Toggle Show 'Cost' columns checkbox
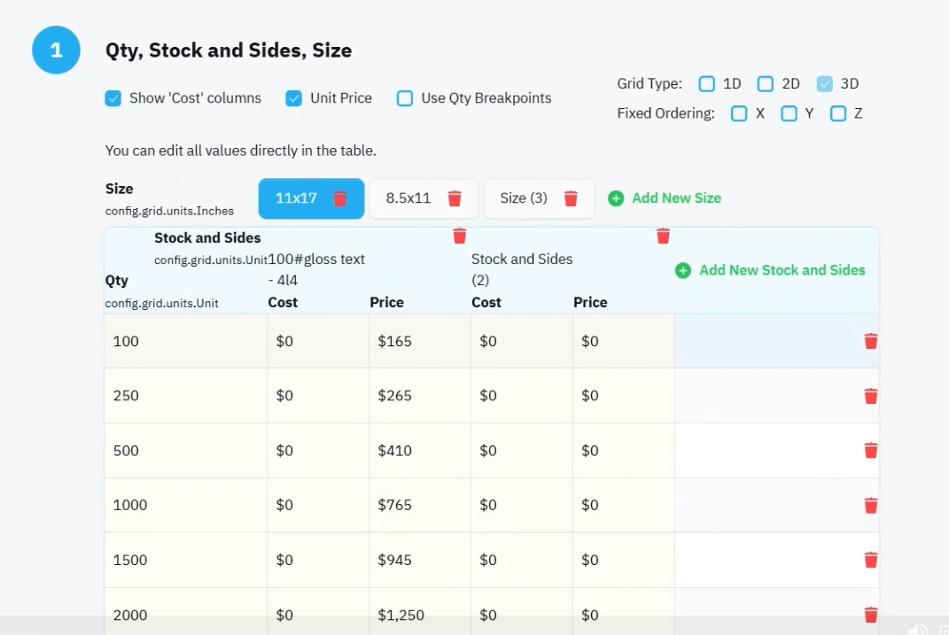The width and height of the screenshot is (949, 635). tap(113, 98)
